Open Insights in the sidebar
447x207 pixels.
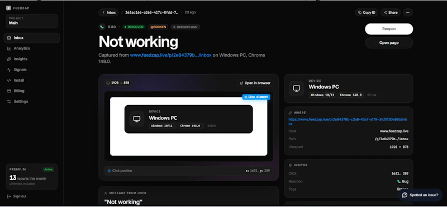(x=21, y=59)
